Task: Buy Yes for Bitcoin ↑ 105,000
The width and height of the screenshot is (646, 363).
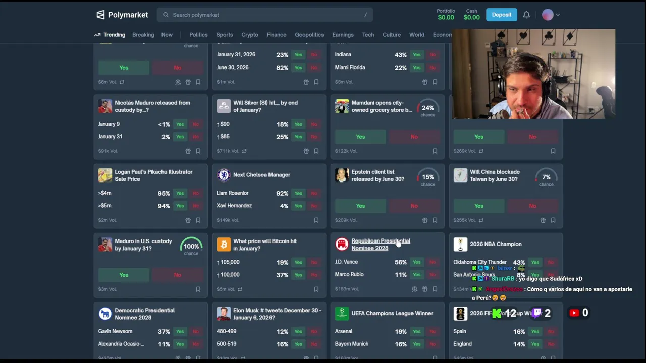Action: 298,262
